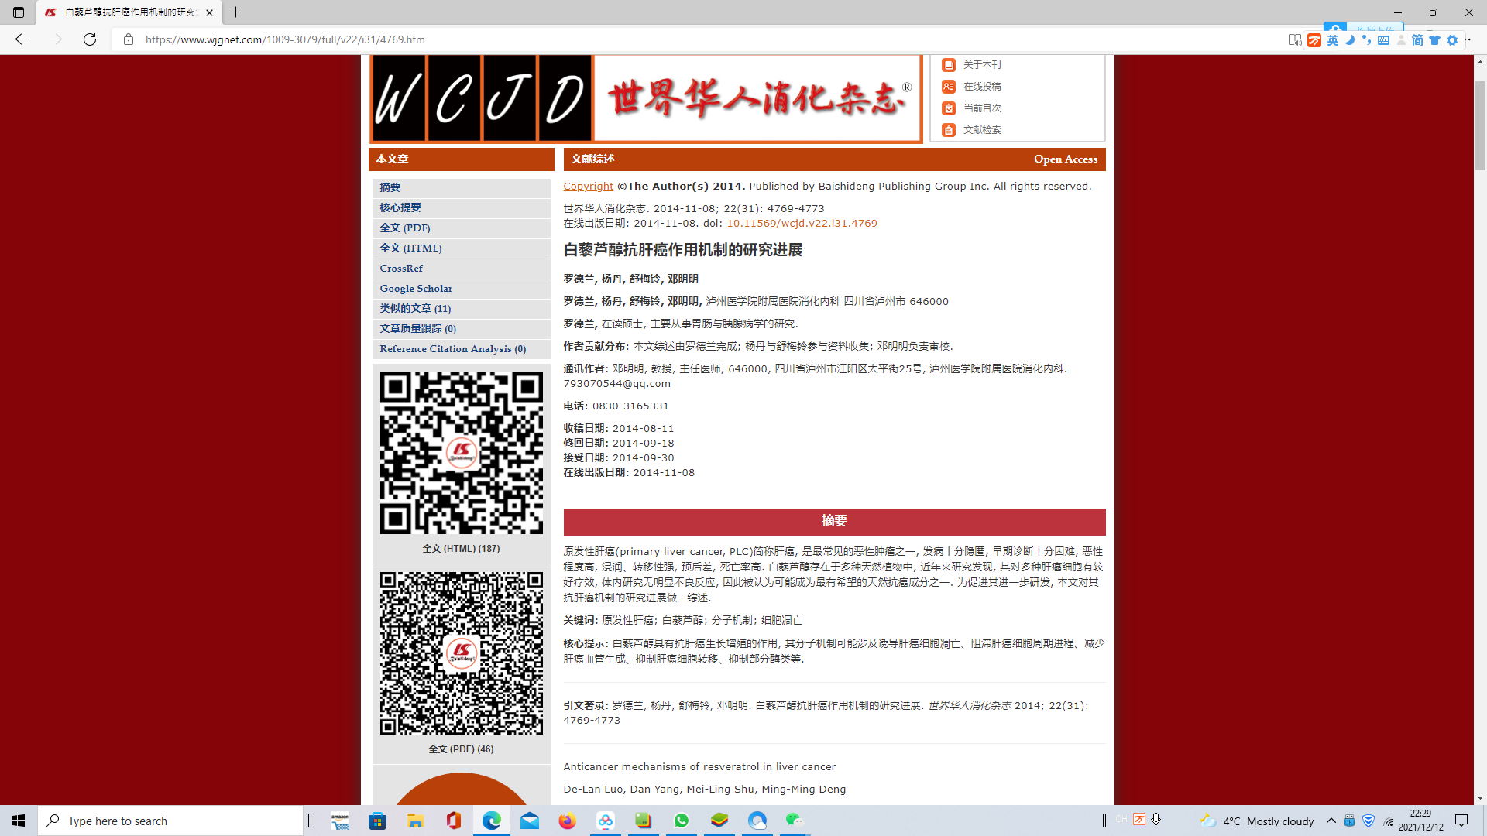Image resolution: width=1487 pixels, height=836 pixels.
Task: Click the 全文 (HTML) QR code
Action: pos(462,453)
